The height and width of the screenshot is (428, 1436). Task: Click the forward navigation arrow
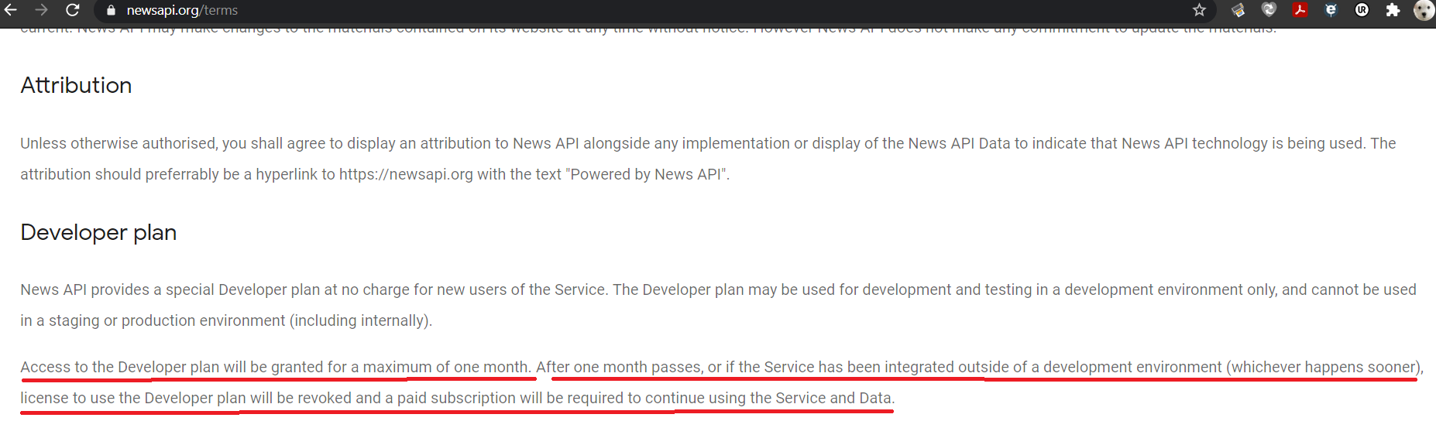pos(42,10)
